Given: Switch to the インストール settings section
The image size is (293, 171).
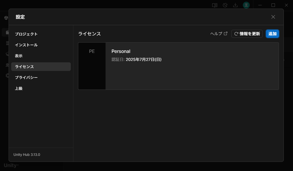Looking at the screenshot, I should (41, 45).
